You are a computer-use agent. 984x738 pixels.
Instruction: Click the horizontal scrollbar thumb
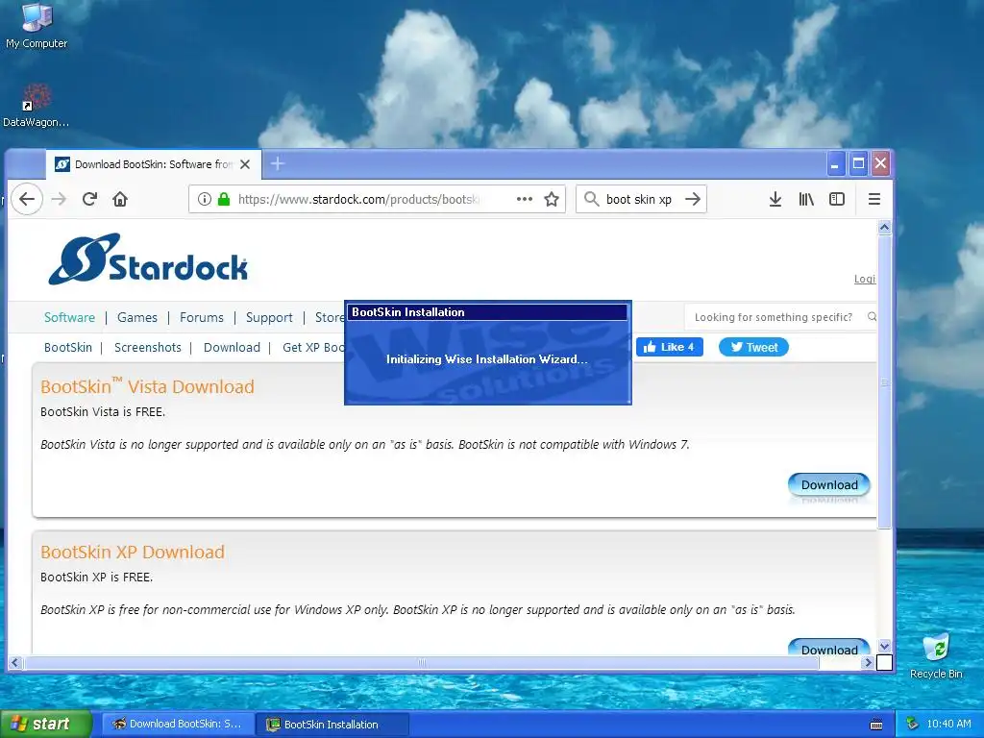click(x=422, y=663)
